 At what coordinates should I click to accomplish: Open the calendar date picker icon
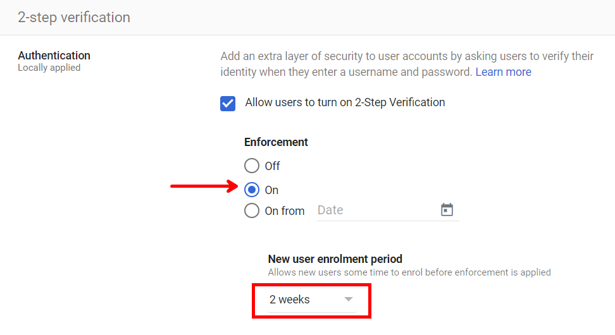(x=447, y=210)
